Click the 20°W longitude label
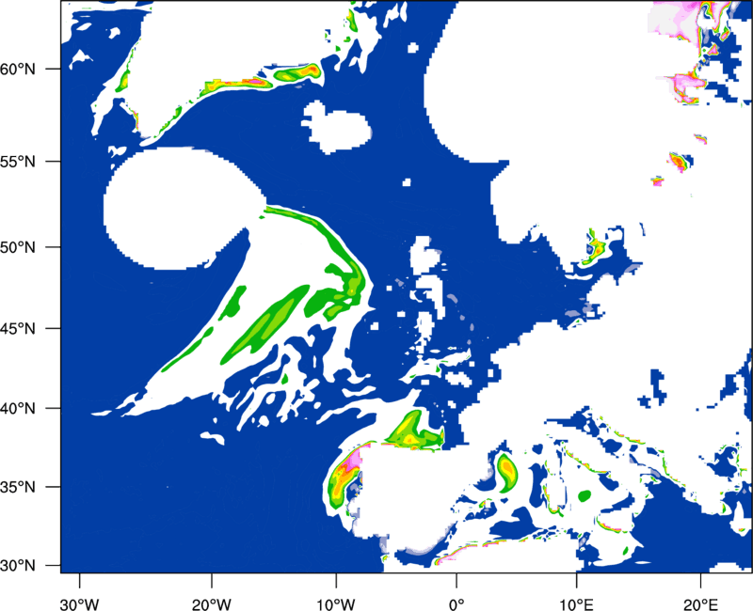 click(212, 604)
